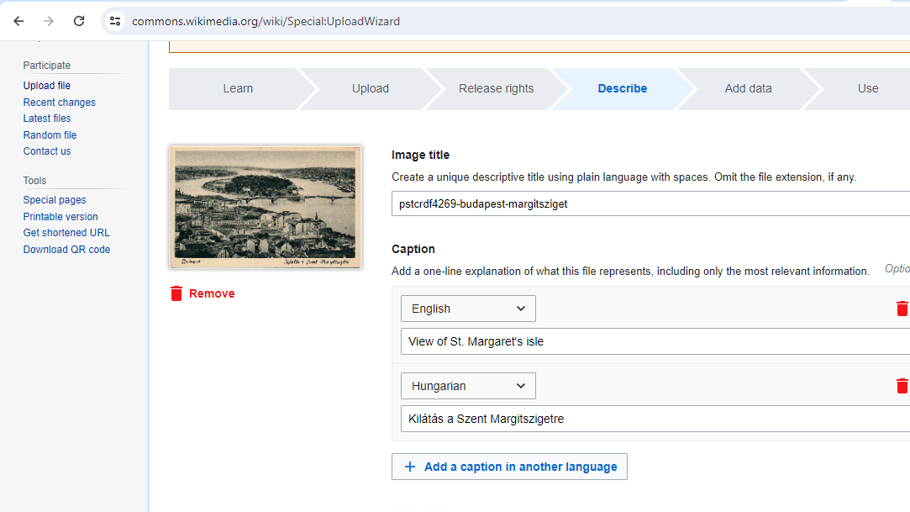Open site information icon in address bar
This screenshot has height=512, width=910.
click(115, 22)
